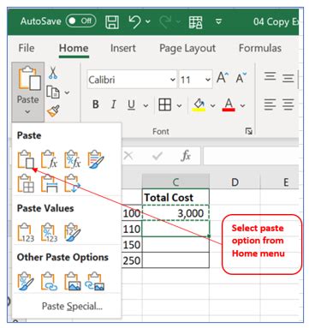309x328 pixels.
Task: Select the Paste Link option
Action: 49,281
